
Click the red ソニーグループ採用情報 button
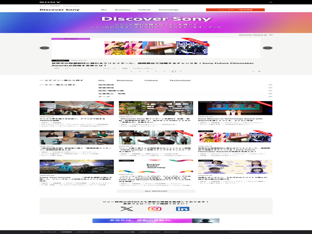pyautogui.click(x=235, y=10)
